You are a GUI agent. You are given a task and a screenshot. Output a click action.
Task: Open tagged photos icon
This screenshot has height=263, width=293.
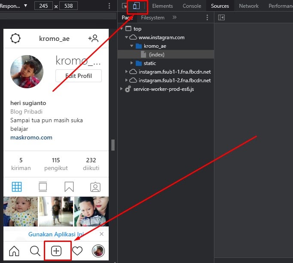pos(95,187)
